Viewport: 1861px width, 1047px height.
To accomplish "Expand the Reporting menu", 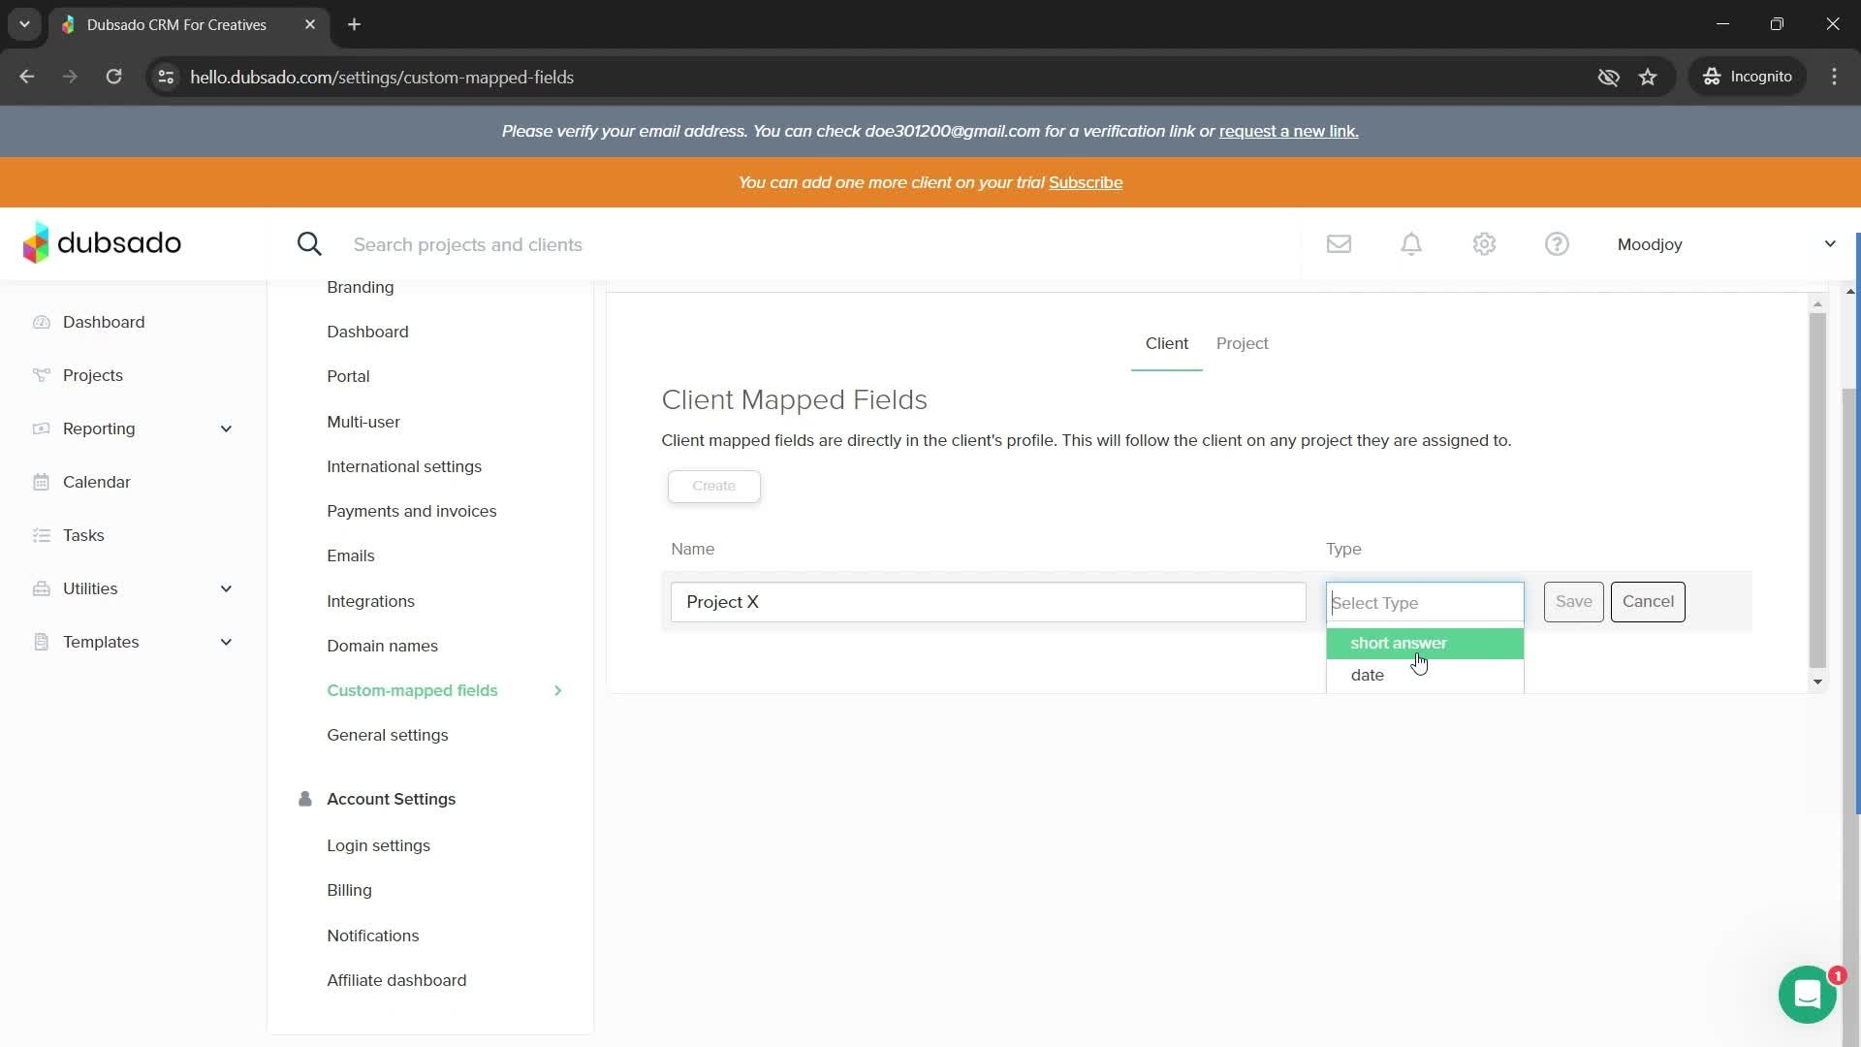I will coord(226,428).
